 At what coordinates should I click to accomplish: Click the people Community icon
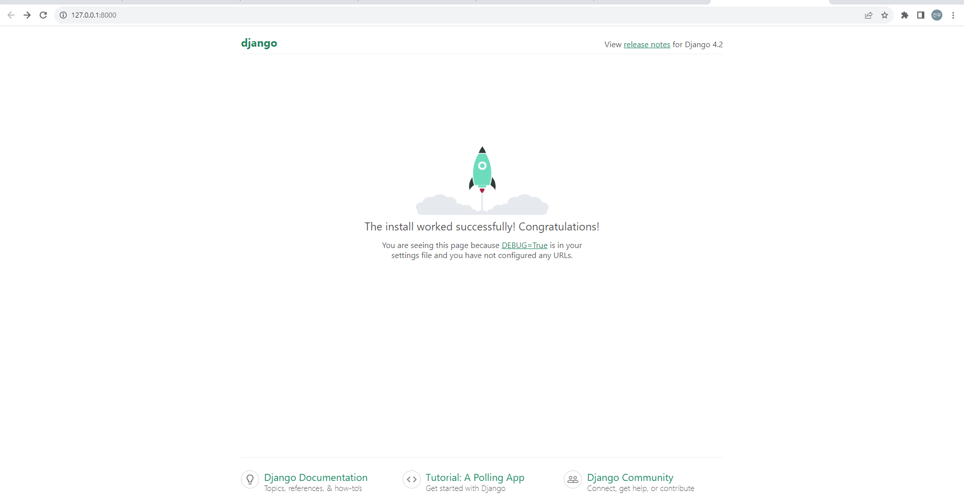click(573, 479)
